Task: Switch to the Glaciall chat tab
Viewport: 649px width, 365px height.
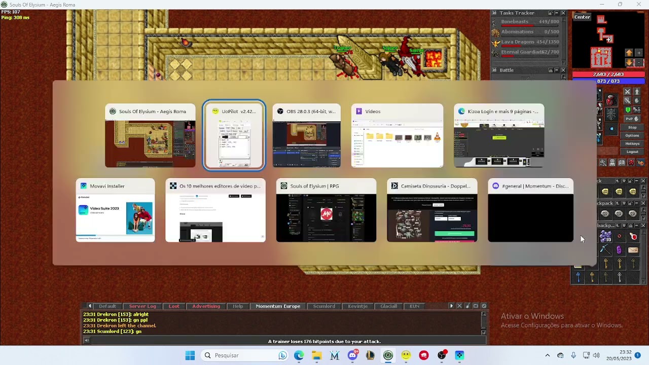Action: coord(388,306)
